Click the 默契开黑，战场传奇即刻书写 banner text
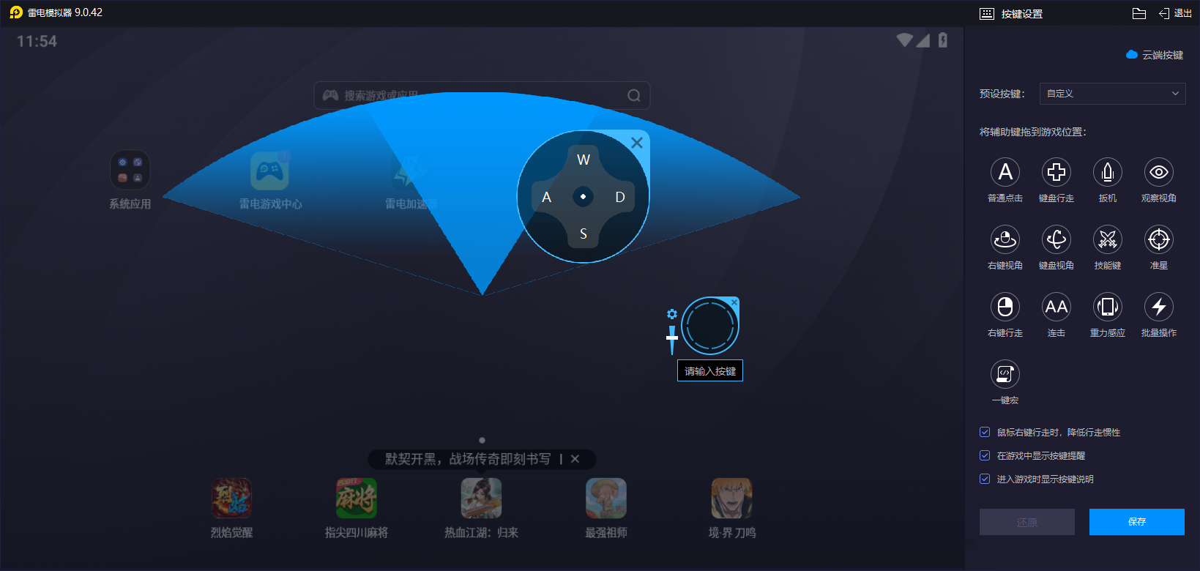Image resolution: width=1200 pixels, height=571 pixels. 468,459
